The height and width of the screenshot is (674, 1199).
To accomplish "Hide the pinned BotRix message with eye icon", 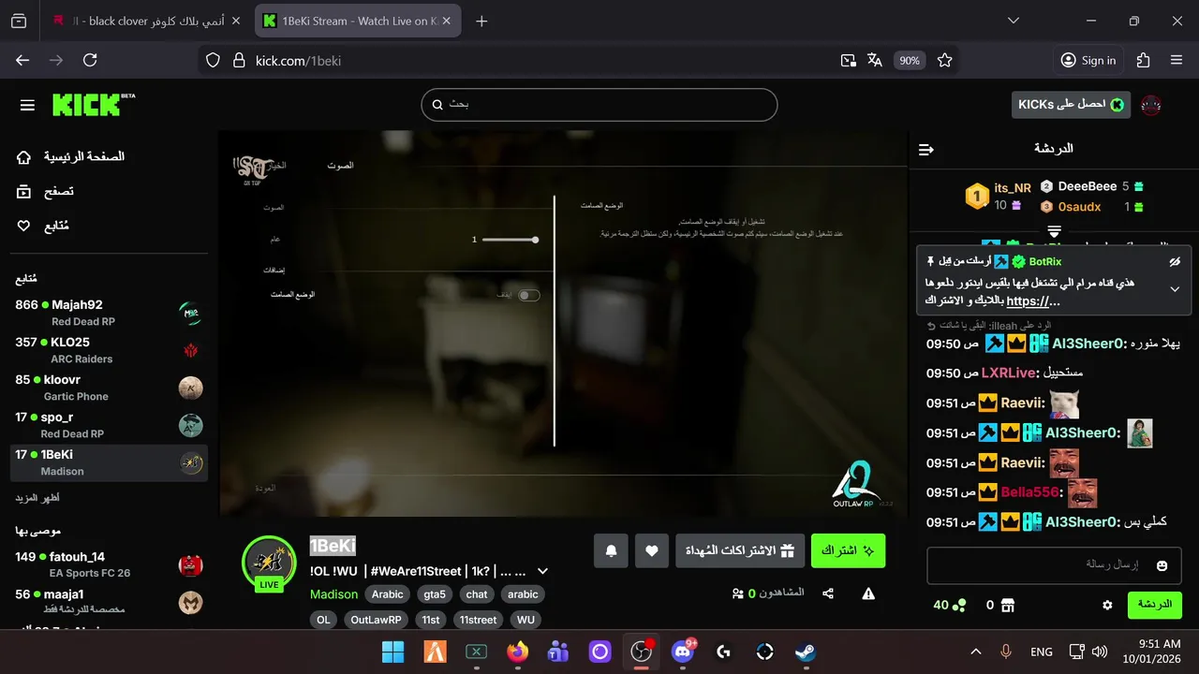I will click(1175, 261).
